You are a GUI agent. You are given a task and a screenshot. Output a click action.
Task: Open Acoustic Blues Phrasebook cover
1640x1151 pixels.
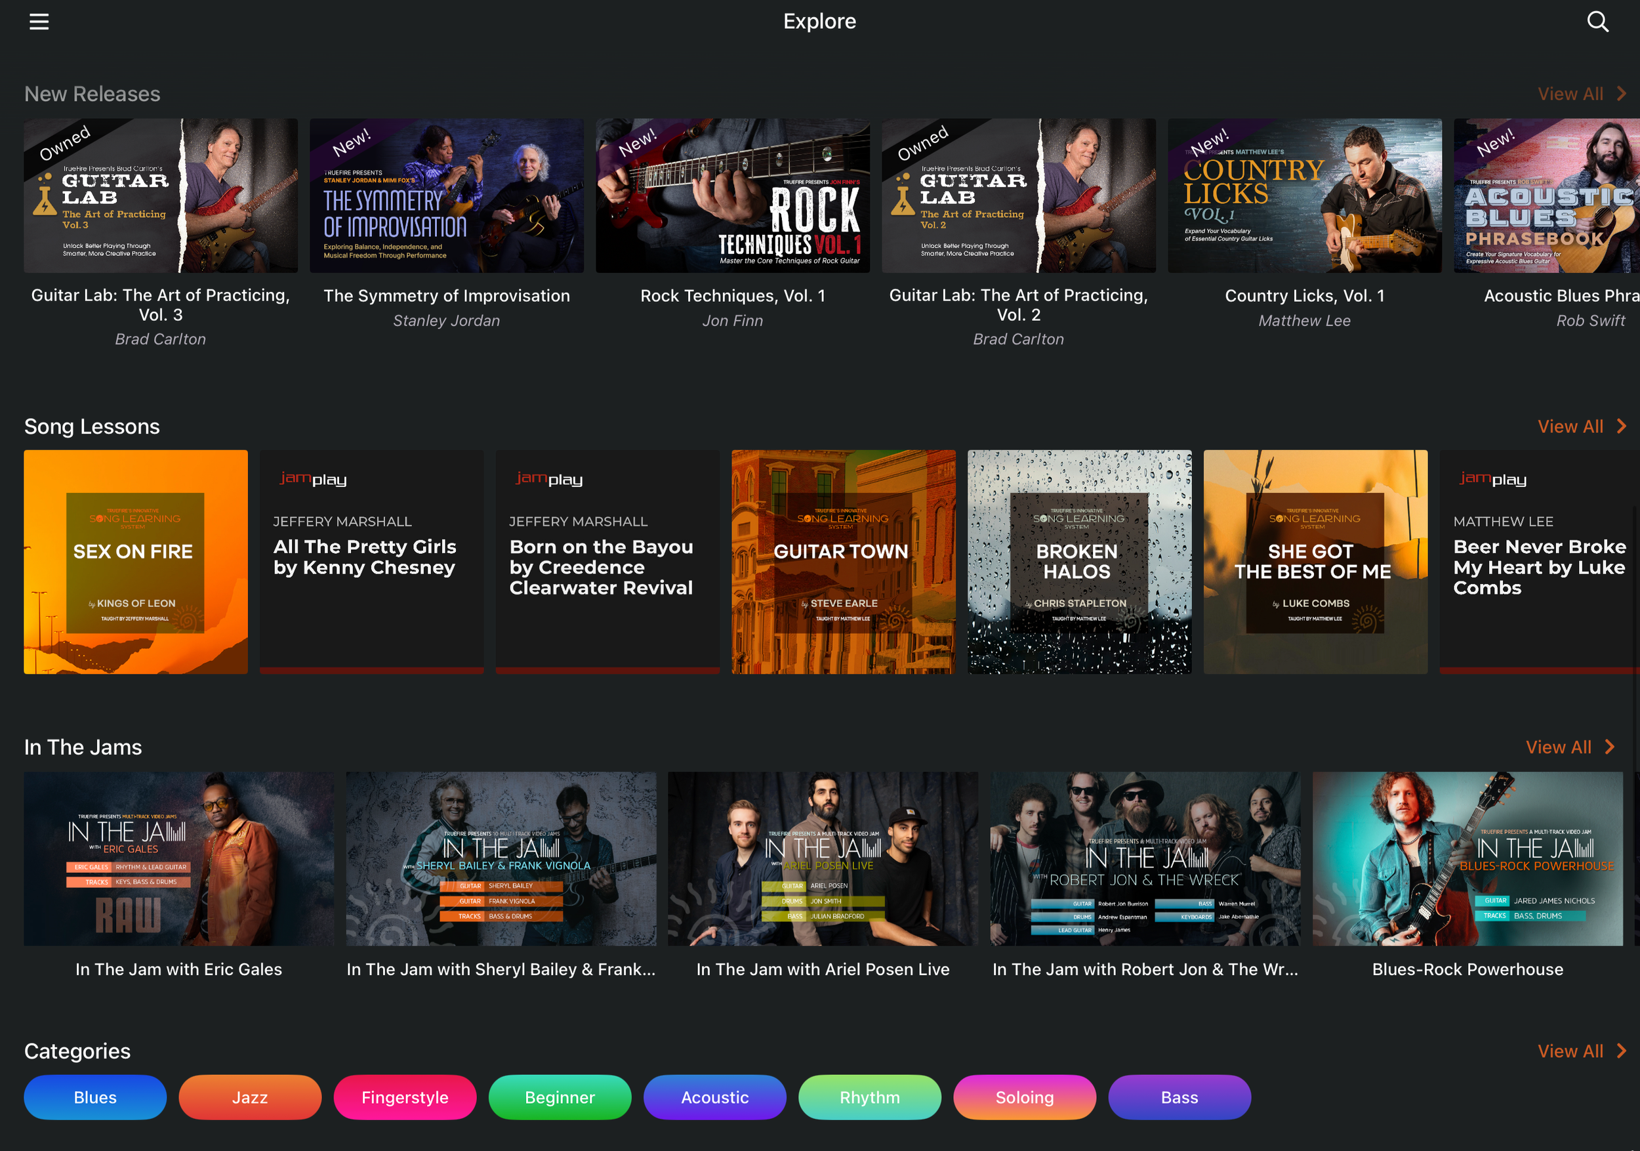tap(1547, 196)
